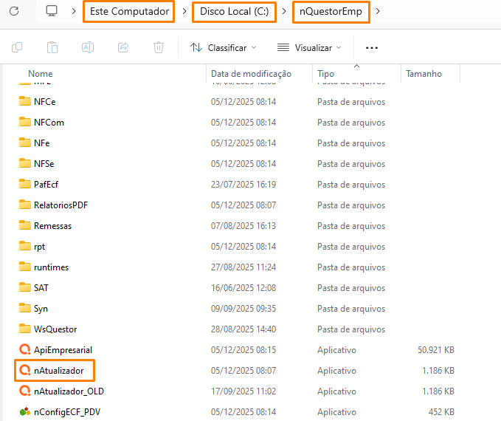The image size is (501, 421).
Task: Open the Visualizar view dropdown
Action: point(310,47)
